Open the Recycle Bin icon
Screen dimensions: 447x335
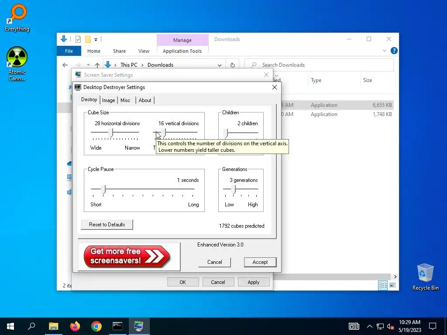[x=425, y=277]
